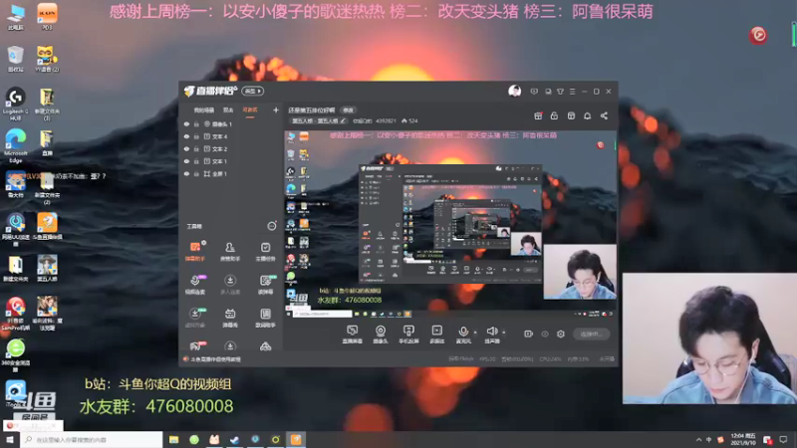
Task: Add a 摄像头 camera source from the bottom toolbar
Action: pos(381,335)
